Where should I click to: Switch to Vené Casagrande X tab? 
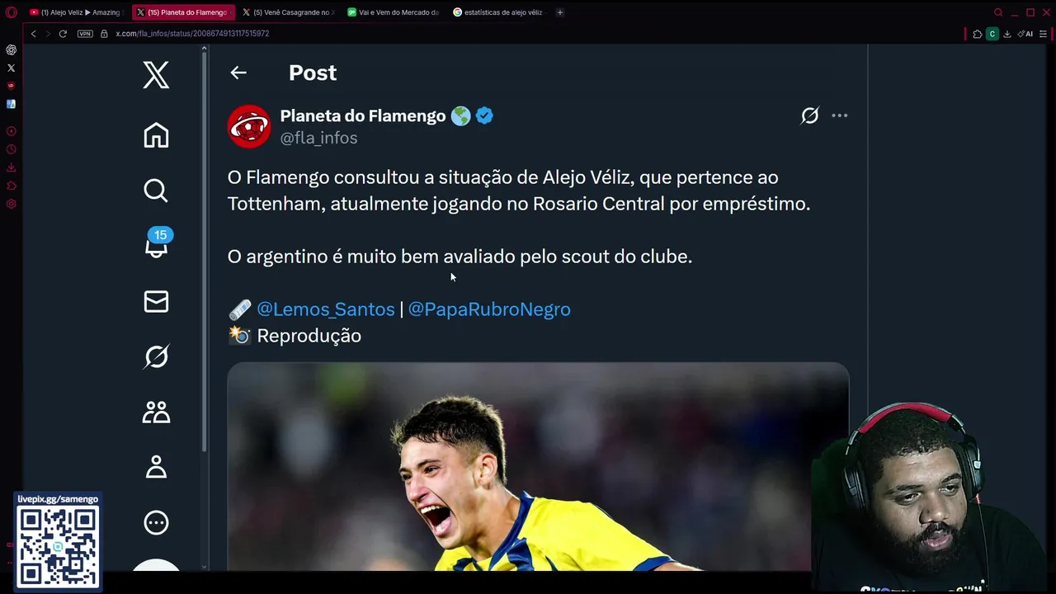tap(289, 12)
